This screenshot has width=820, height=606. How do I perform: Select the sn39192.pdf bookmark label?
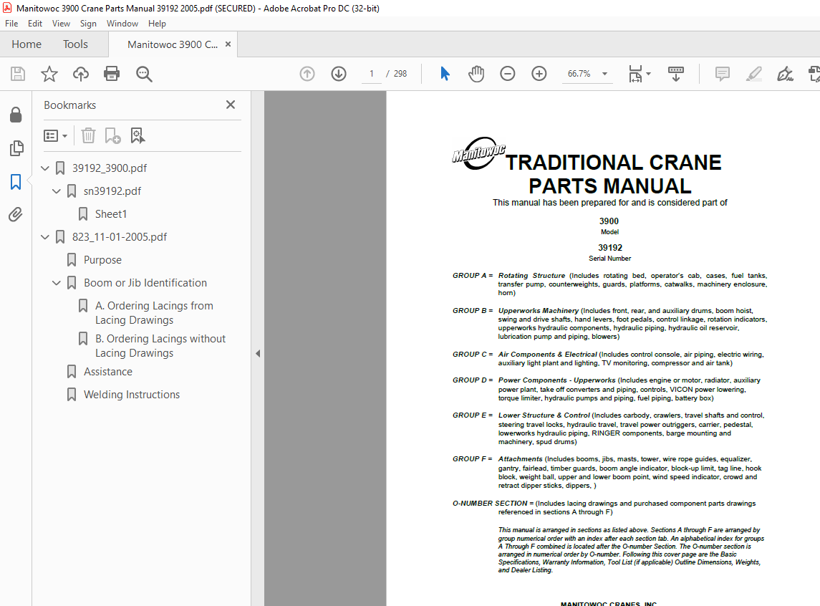(112, 191)
